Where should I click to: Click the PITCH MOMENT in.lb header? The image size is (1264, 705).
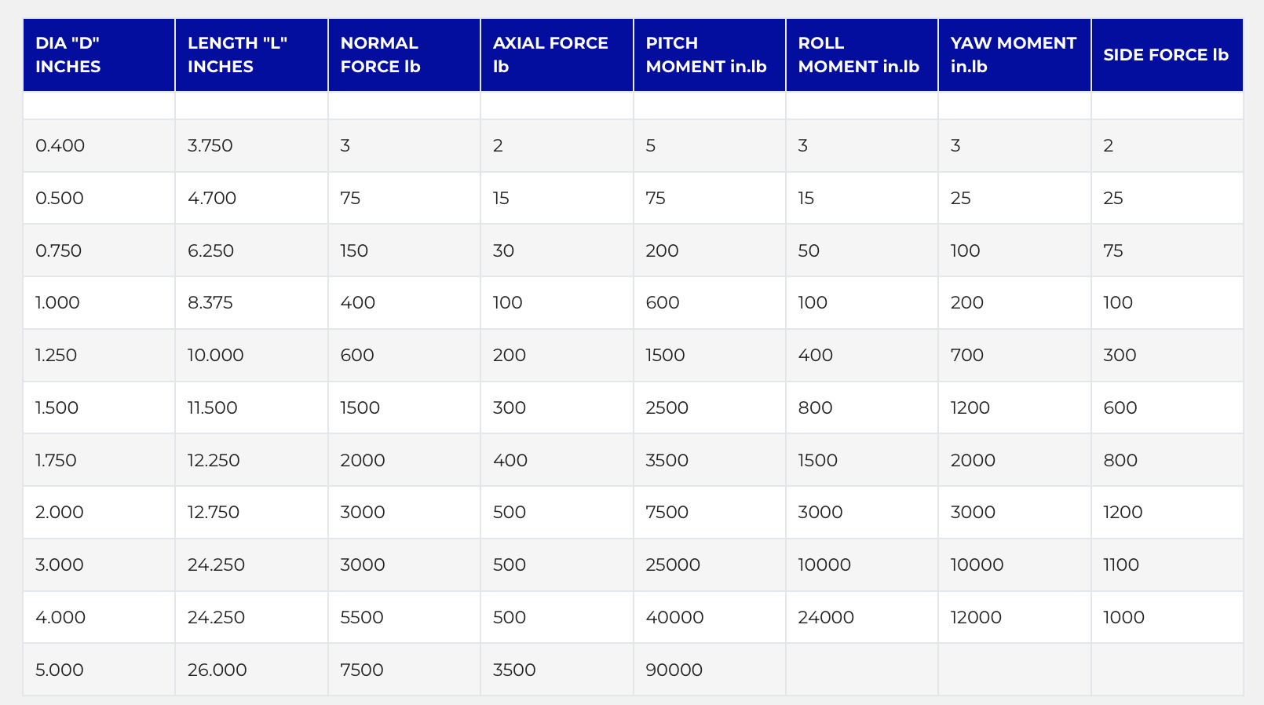click(709, 55)
